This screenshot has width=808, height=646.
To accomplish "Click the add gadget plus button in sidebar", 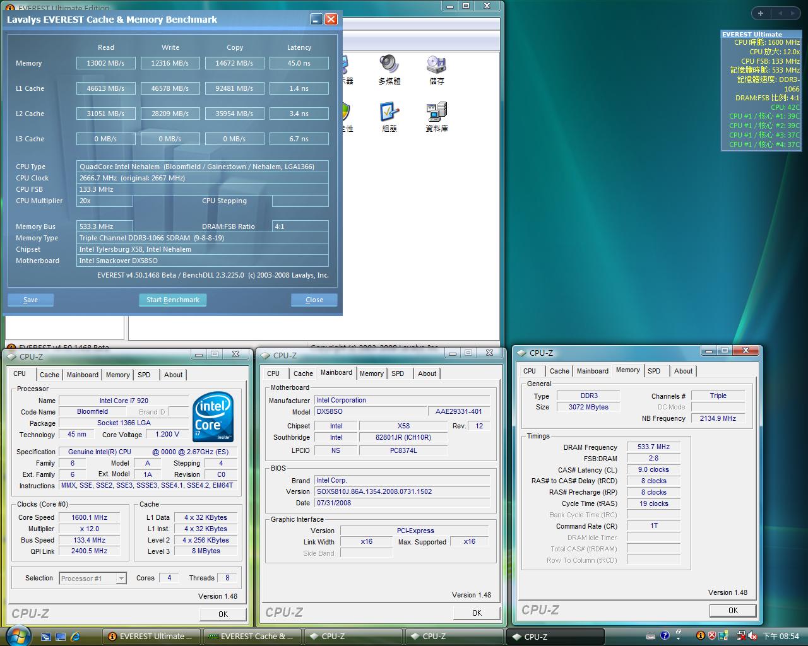I will (761, 13).
